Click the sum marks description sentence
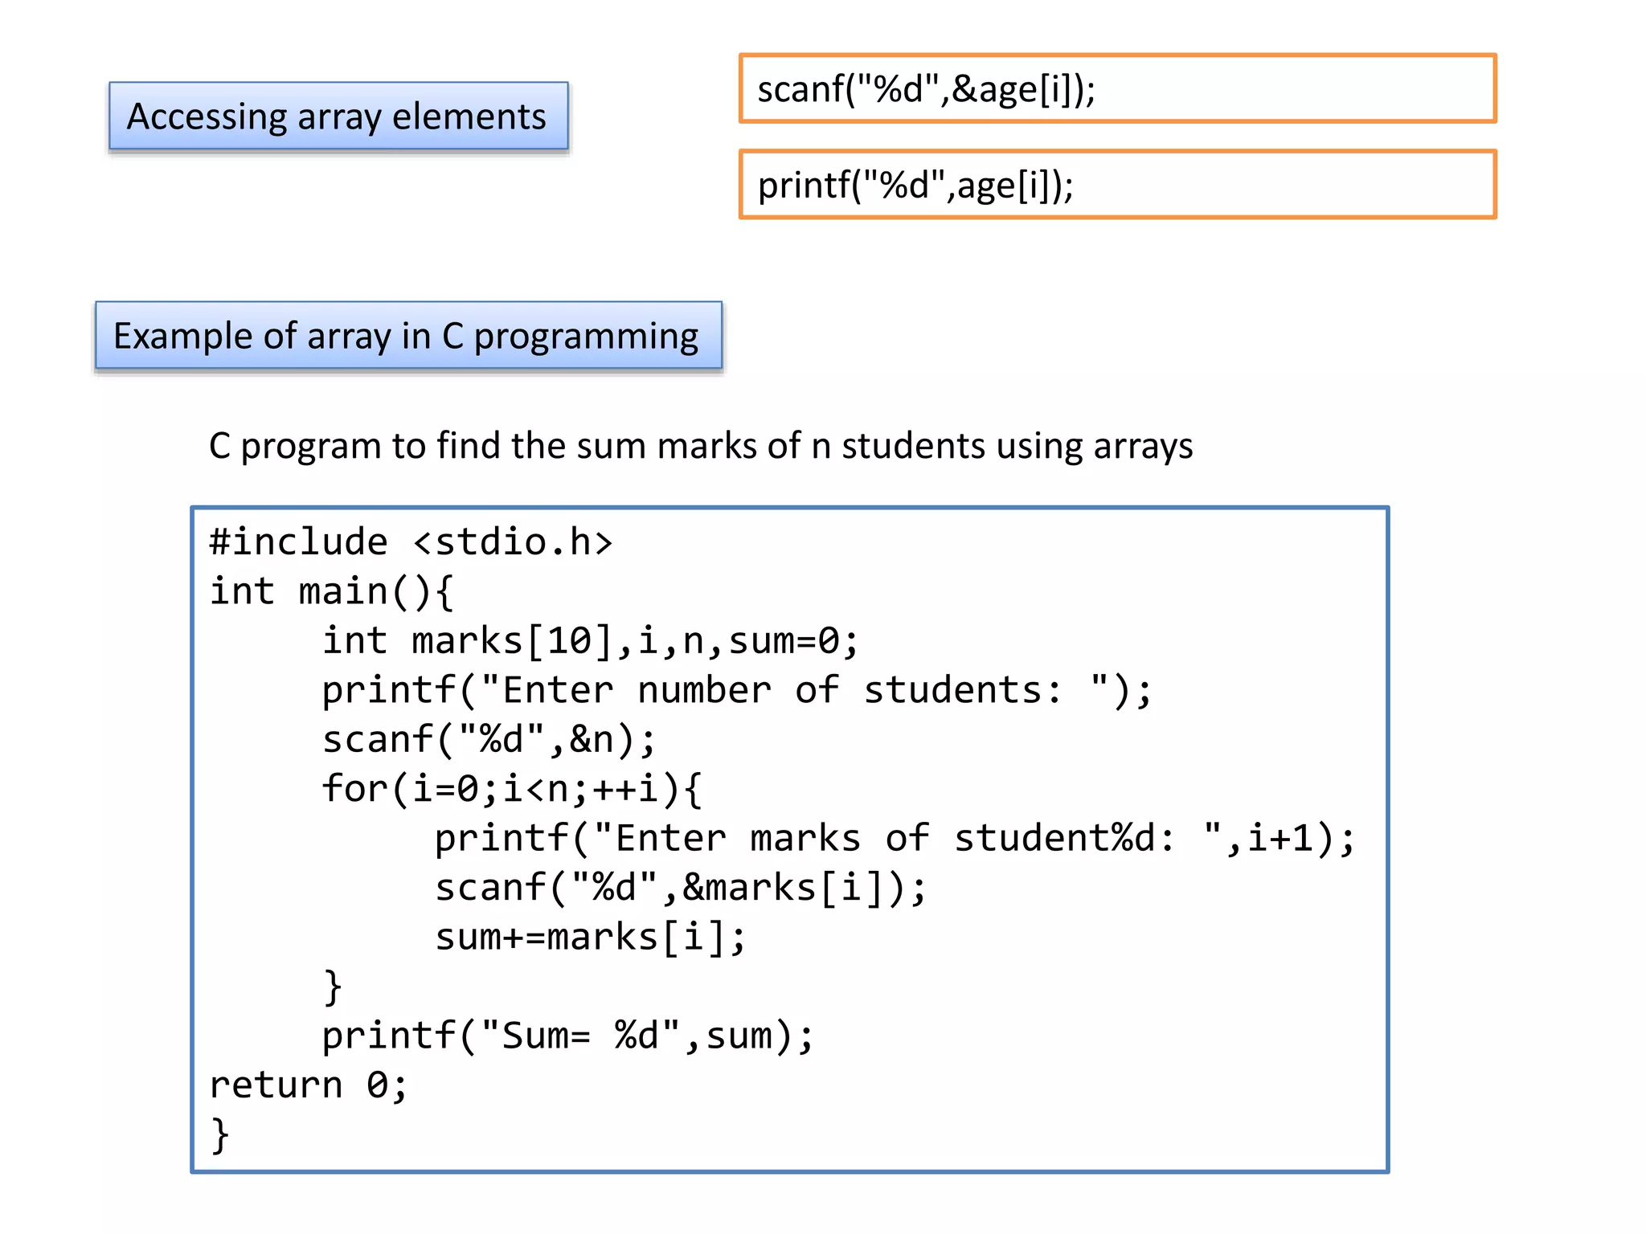 [700, 446]
